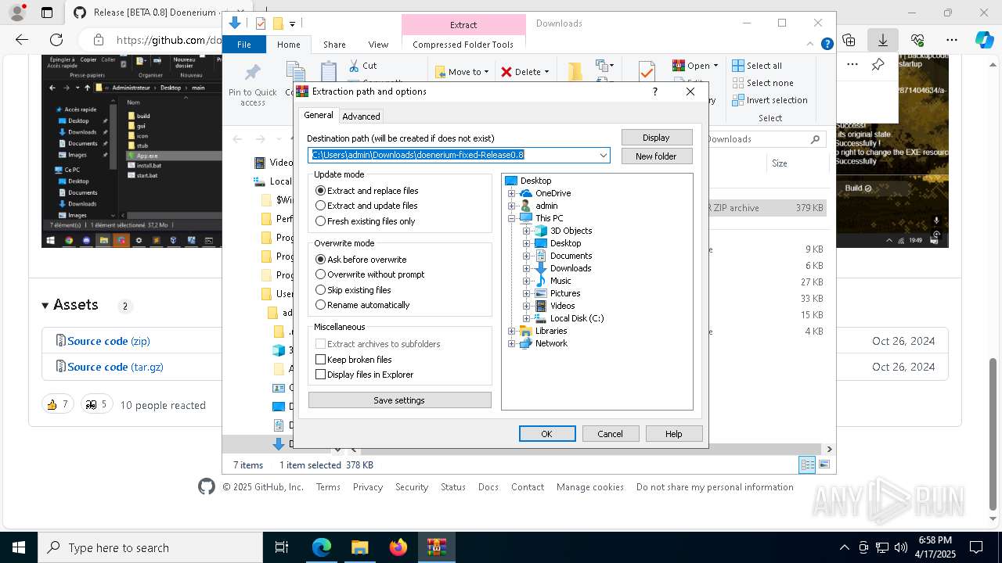Switch Explorer to large icons view
This screenshot has width=1002, height=563.
(824, 465)
